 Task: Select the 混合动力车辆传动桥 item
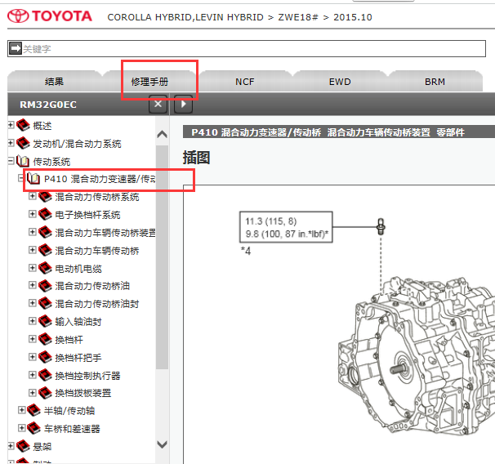click(97, 251)
